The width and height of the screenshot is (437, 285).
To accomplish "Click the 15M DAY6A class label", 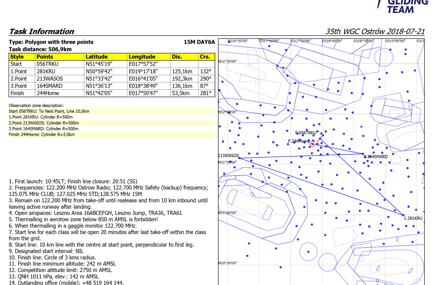I will coord(199,42).
